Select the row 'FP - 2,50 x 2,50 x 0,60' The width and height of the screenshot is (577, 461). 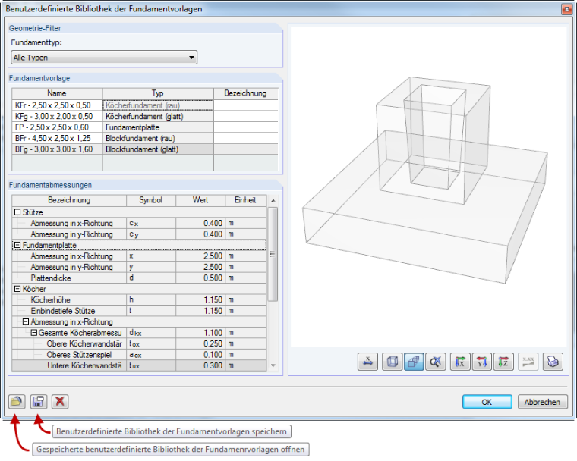click(57, 127)
